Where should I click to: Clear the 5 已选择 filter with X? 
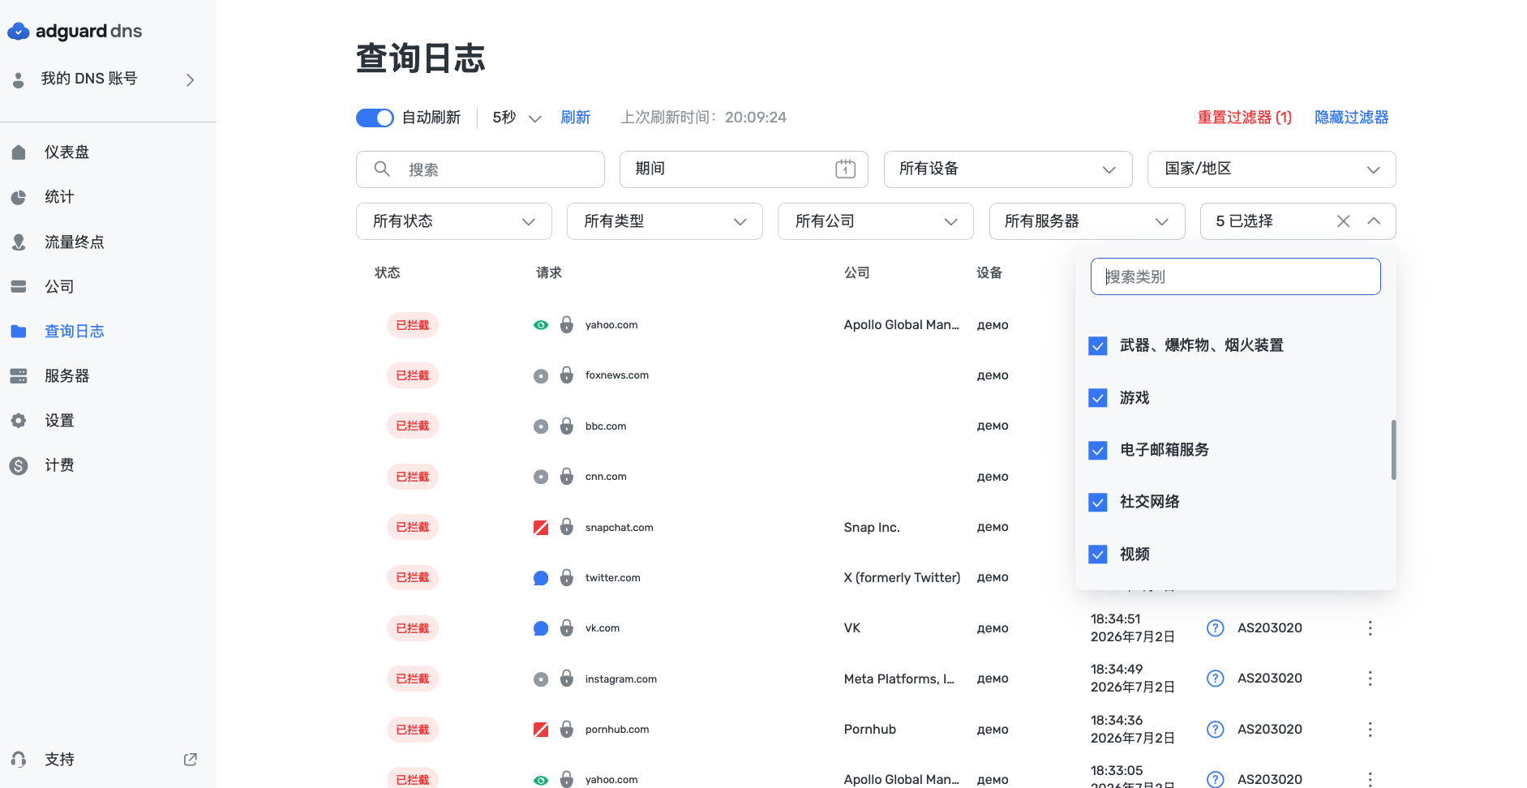pos(1344,221)
